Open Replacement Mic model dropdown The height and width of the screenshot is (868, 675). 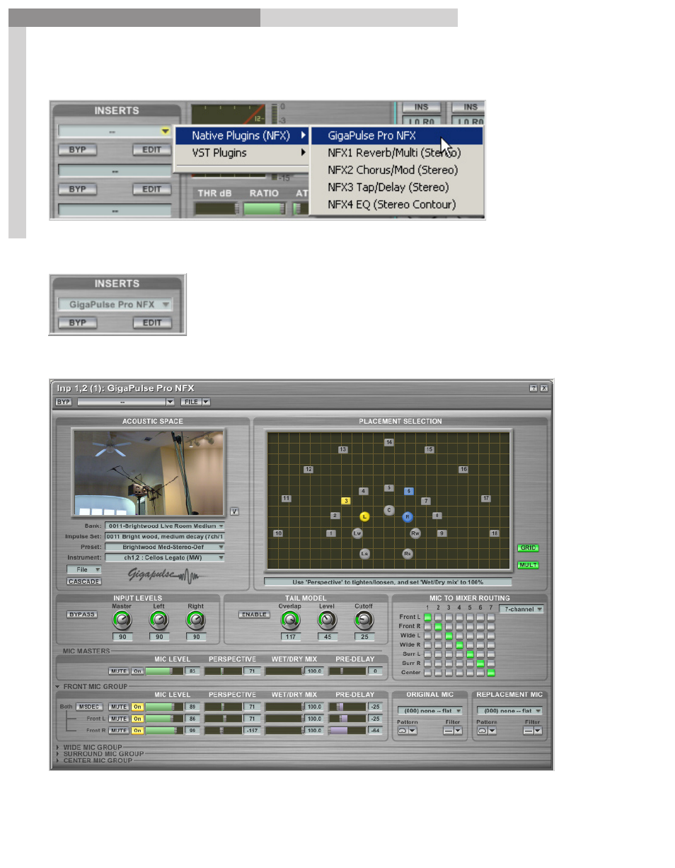click(509, 711)
